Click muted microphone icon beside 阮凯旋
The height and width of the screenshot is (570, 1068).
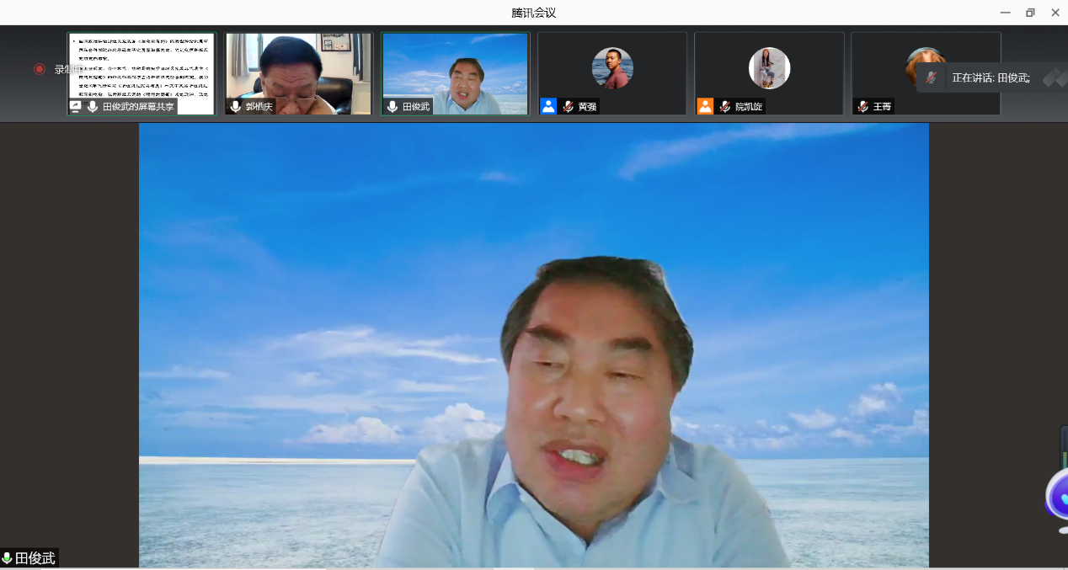(724, 107)
